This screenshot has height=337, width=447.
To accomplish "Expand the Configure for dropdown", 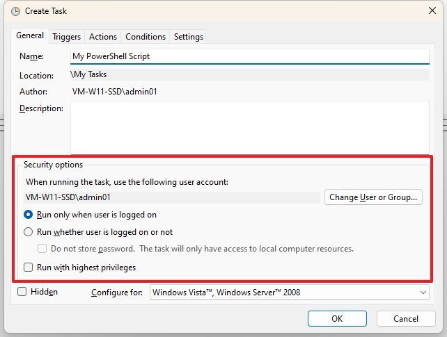I will click(290, 293).
